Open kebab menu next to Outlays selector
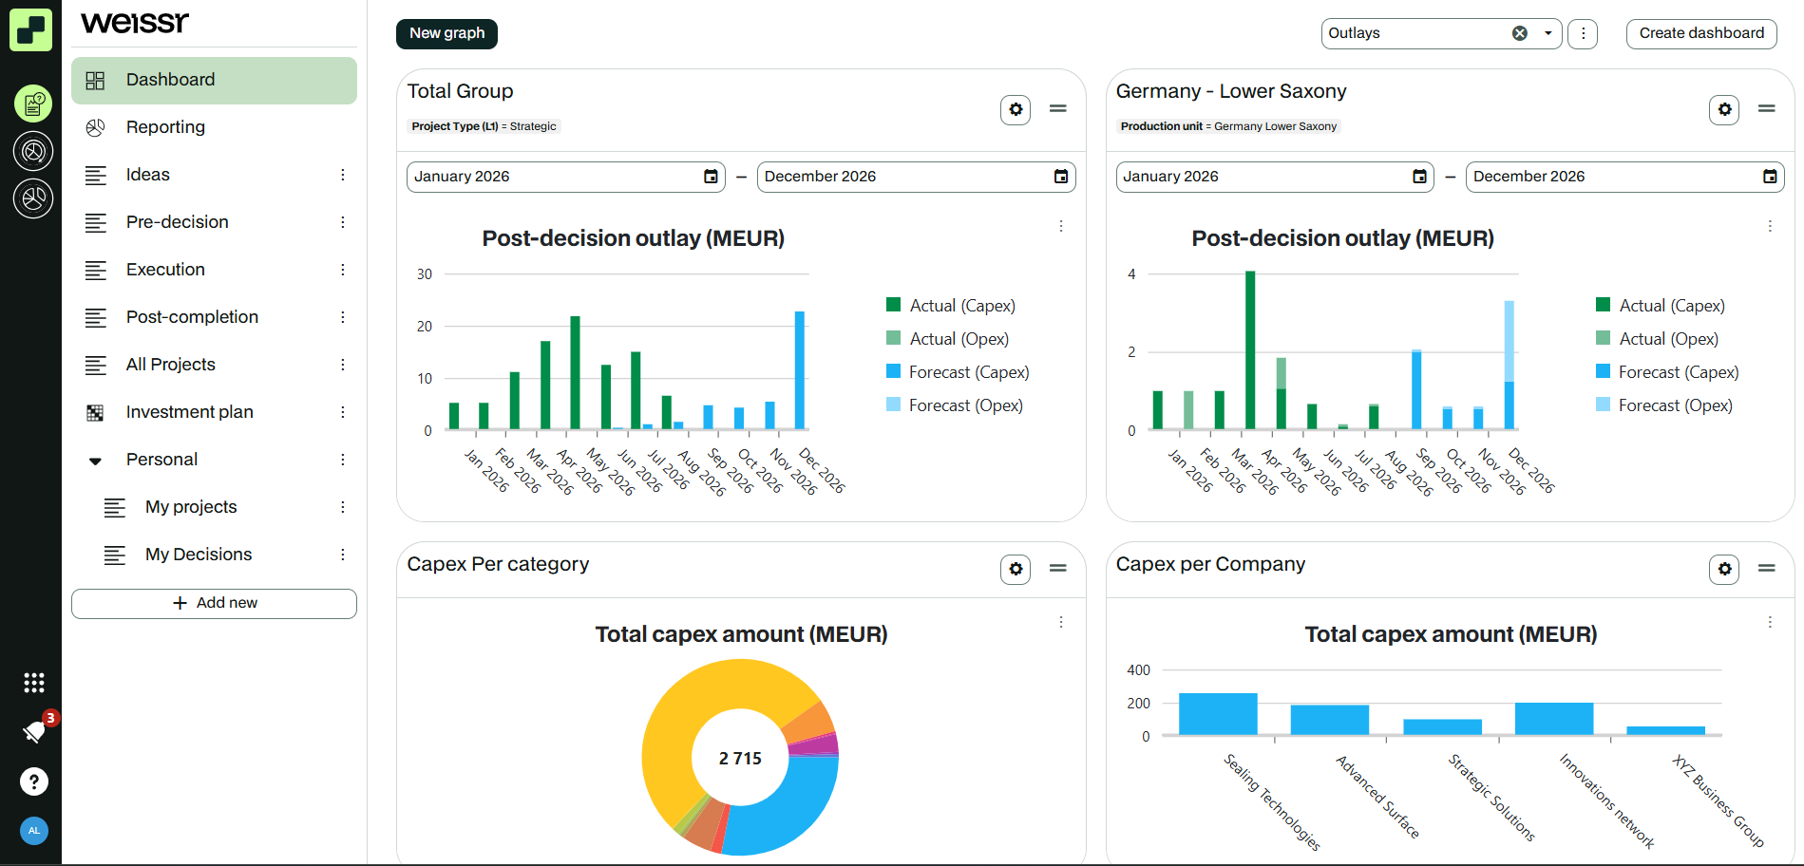 [x=1583, y=33]
